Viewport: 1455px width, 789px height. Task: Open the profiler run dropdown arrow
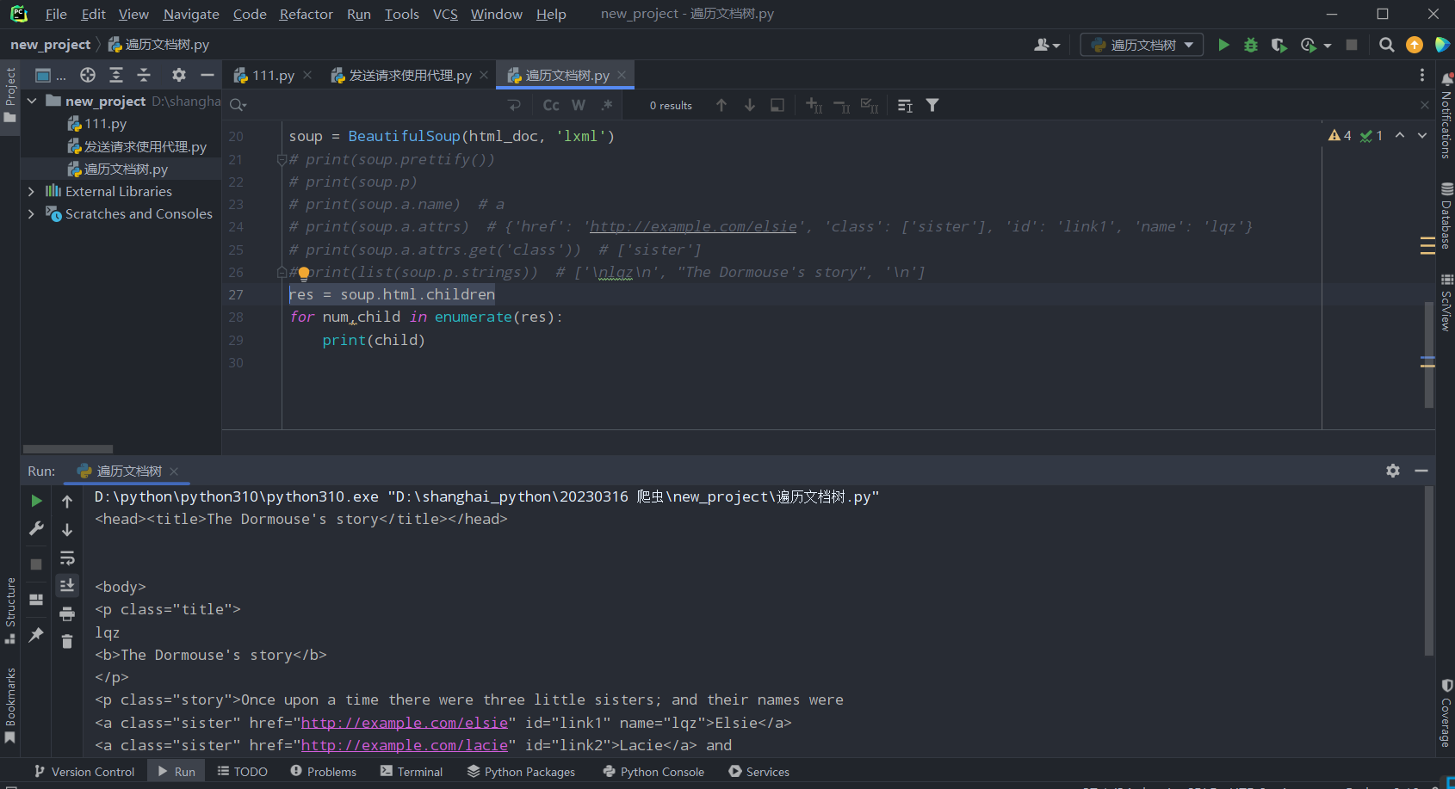(1328, 46)
